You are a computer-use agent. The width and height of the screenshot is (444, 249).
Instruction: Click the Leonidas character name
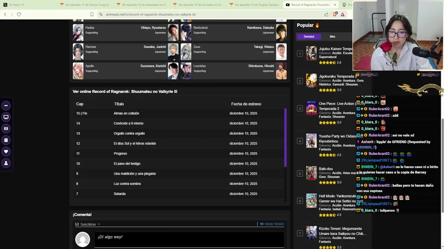pos(199,66)
